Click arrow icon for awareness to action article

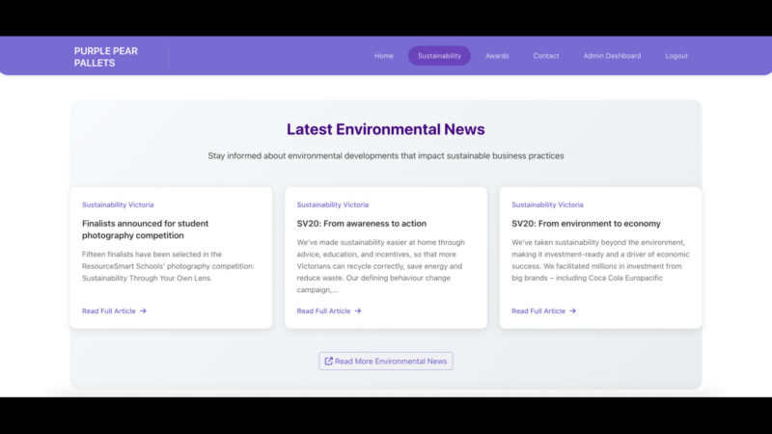358,311
